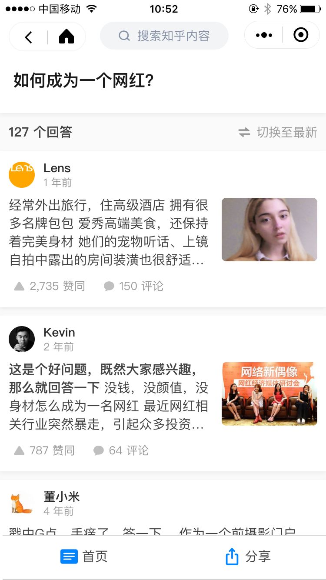
Task: Open the 网络新偶像 conference thumbnail
Action: tap(269, 394)
